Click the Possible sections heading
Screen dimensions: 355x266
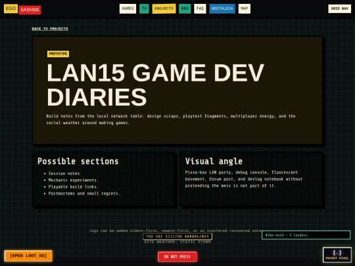[78, 162]
